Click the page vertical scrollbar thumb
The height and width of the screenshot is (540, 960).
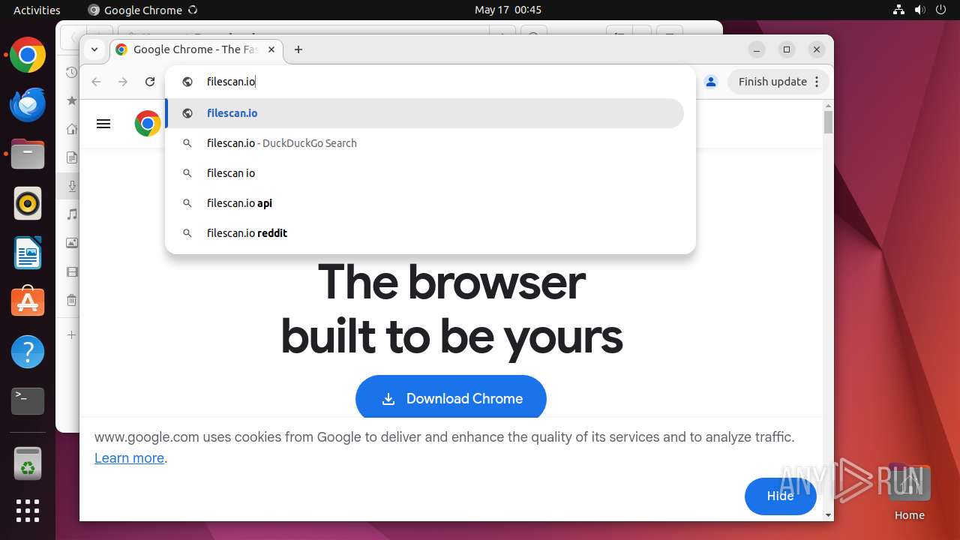(828, 121)
